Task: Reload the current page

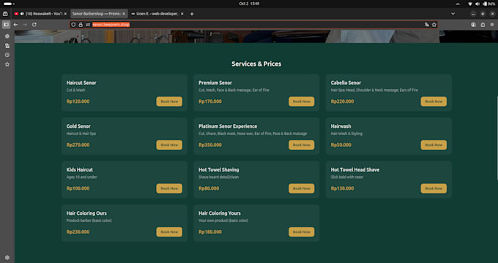Action: 34,25
